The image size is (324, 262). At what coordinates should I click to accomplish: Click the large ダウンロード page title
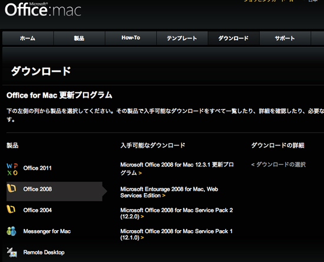(x=41, y=71)
